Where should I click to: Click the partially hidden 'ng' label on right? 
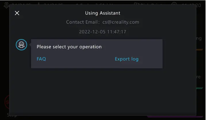(x=199, y=39)
